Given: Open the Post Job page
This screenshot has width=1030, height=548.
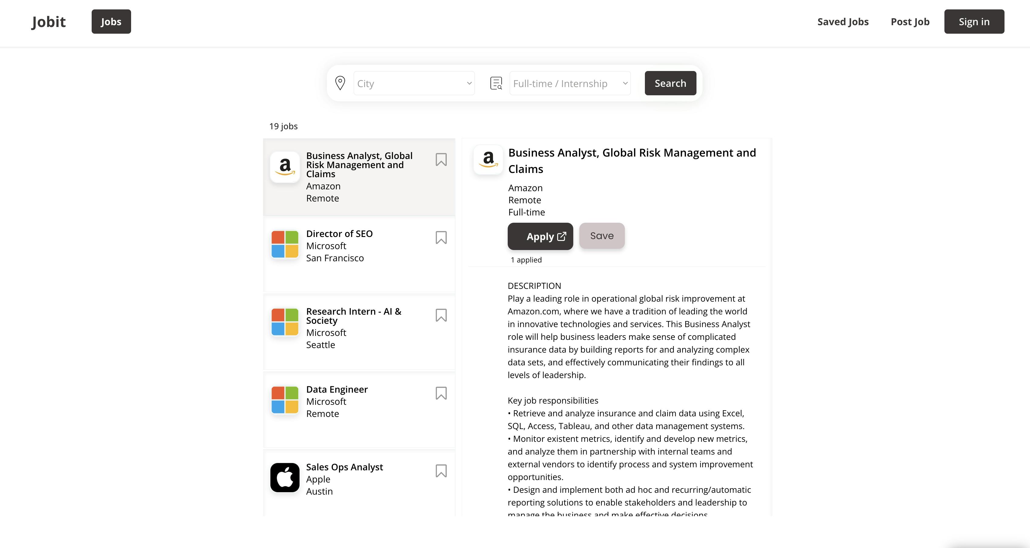Looking at the screenshot, I should pyautogui.click(x=910, y=22).
